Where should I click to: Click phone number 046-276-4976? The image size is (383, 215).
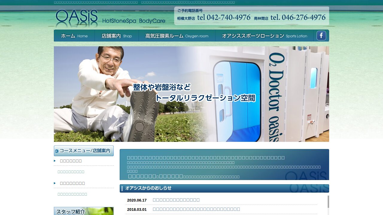click(298, 18)
